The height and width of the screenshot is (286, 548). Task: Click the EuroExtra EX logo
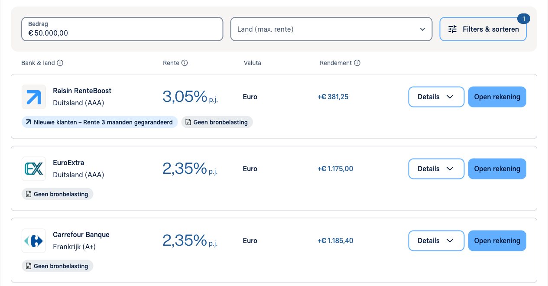[x=34, y=169]
